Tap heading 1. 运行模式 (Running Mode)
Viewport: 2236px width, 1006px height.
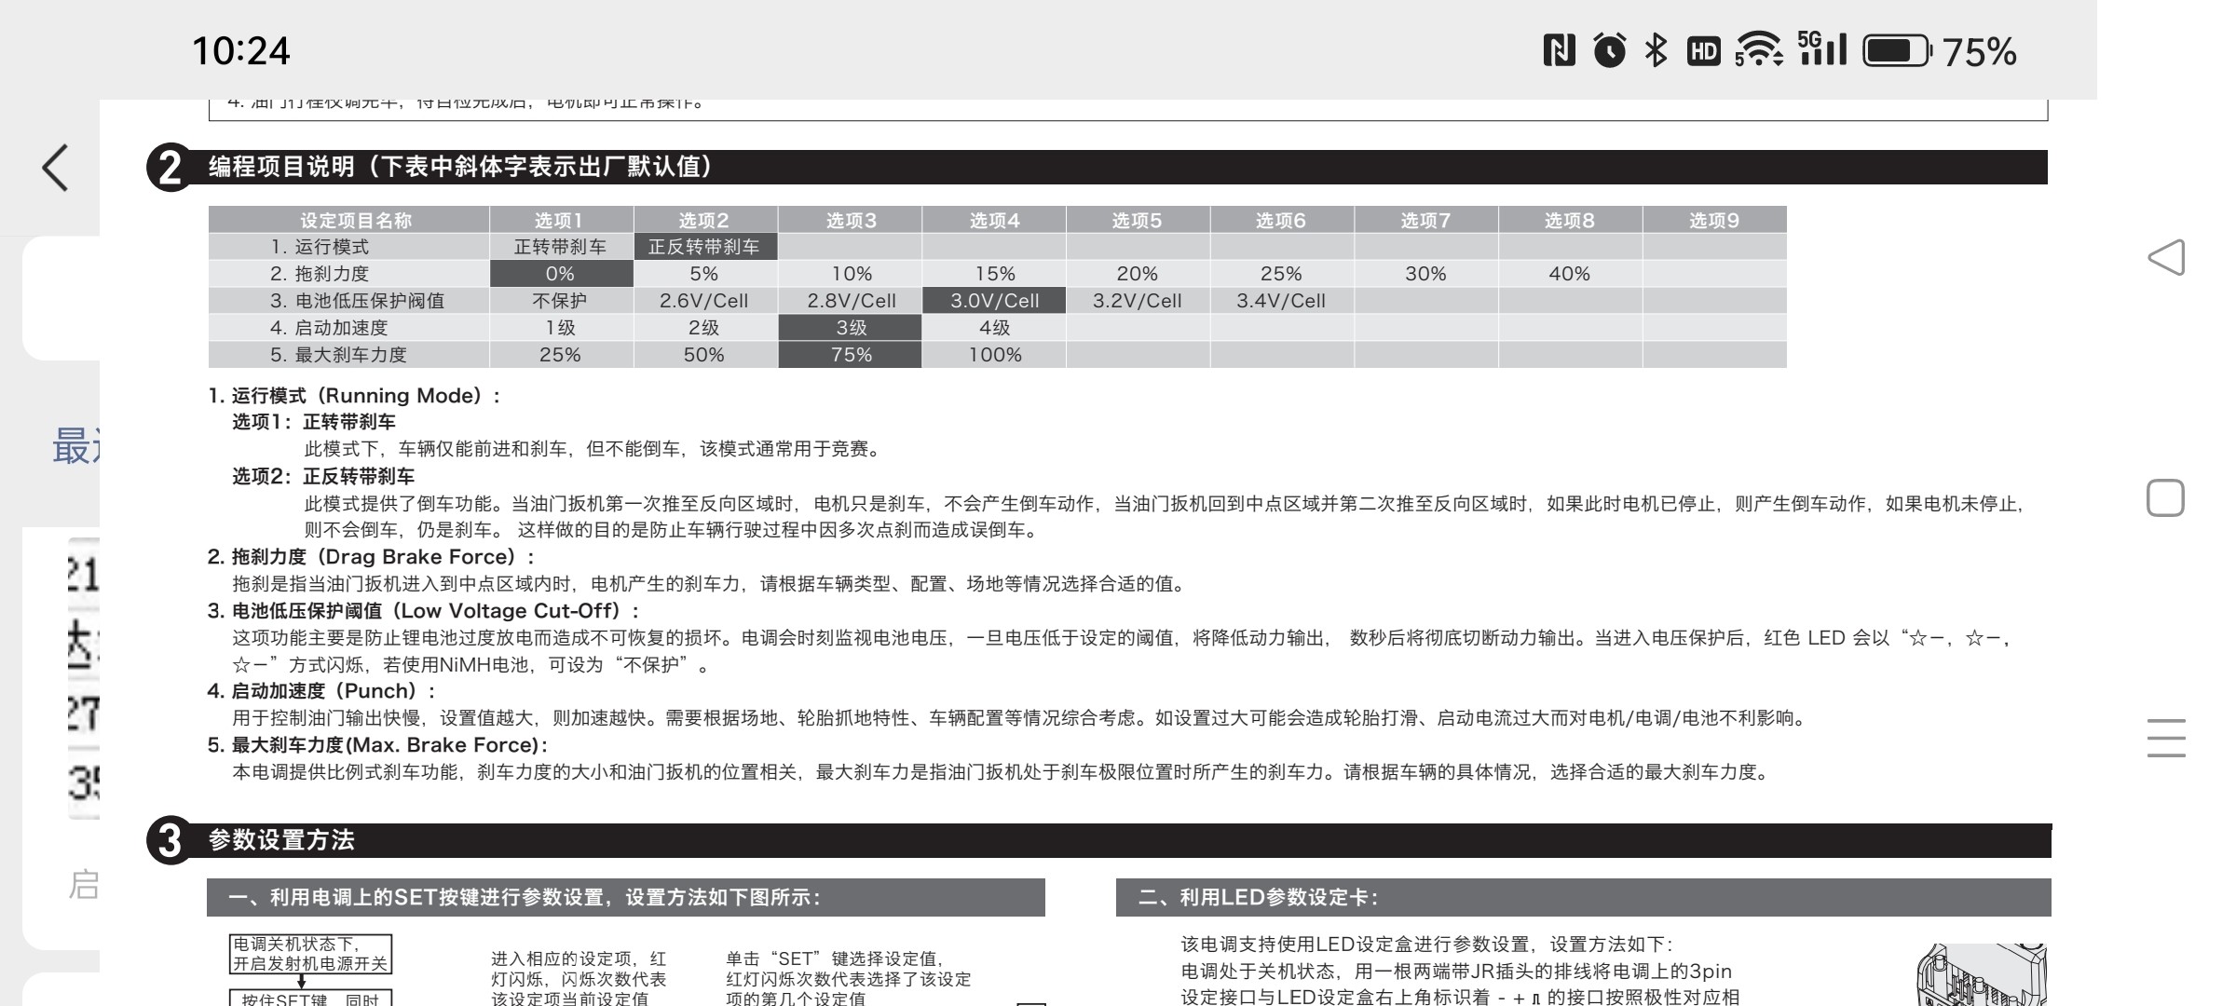pos(355,396)
